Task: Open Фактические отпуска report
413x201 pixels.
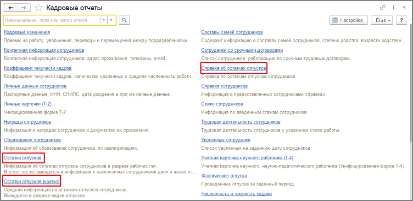Action: pos(224,176)
